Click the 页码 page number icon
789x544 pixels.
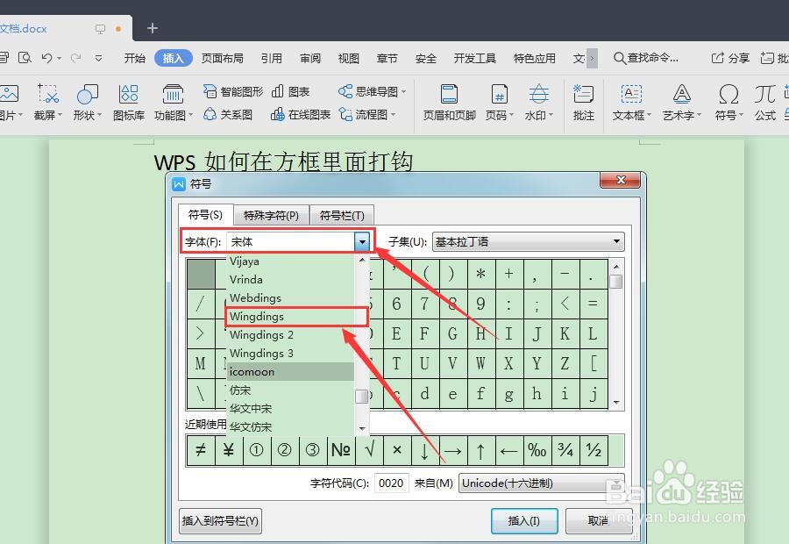[499, 94]
